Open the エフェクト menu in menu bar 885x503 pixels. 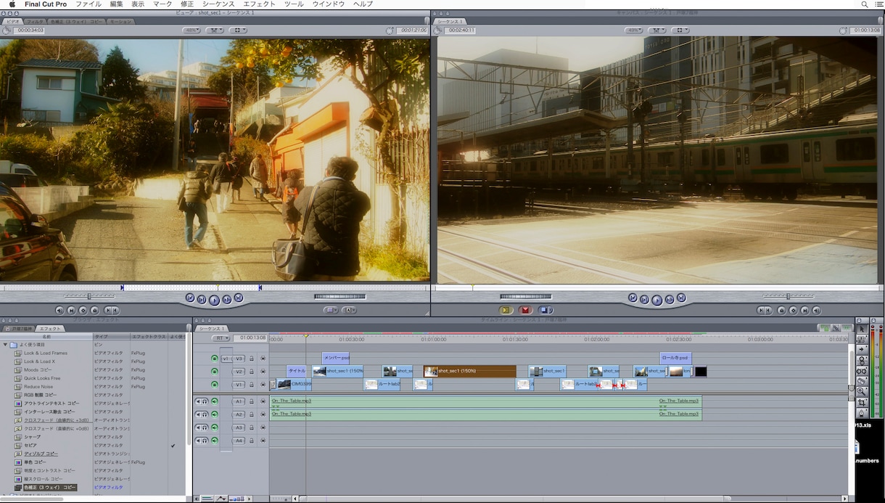click(259, 4)
